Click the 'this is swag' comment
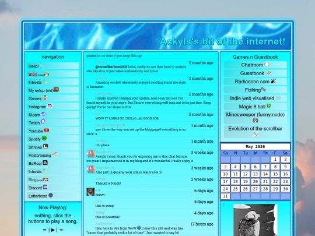The image size is (315, 236). (104, 206)
